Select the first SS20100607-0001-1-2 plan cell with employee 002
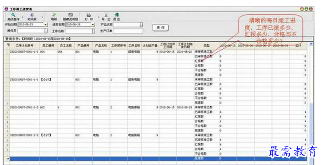 (25, 108)
